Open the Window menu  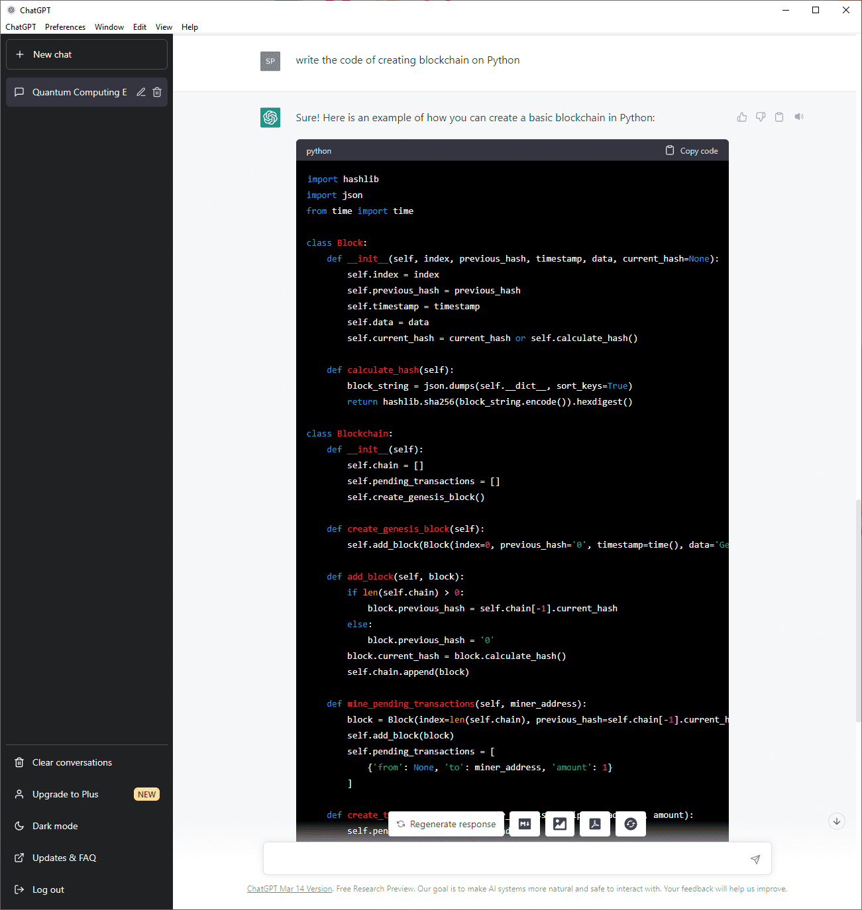(x=109, y=27)
